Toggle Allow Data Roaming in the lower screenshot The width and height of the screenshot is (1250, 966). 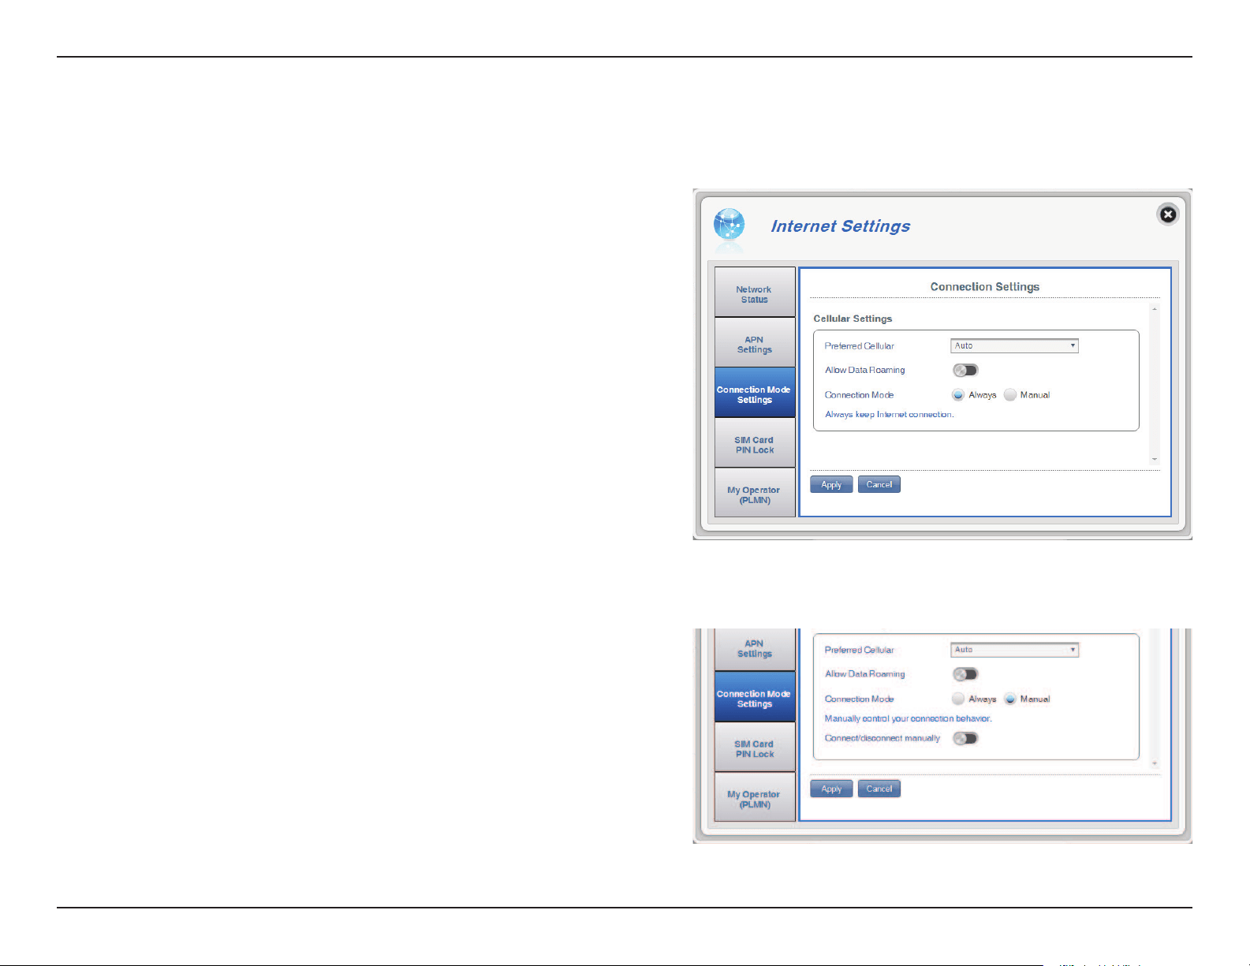pos(965,674)
